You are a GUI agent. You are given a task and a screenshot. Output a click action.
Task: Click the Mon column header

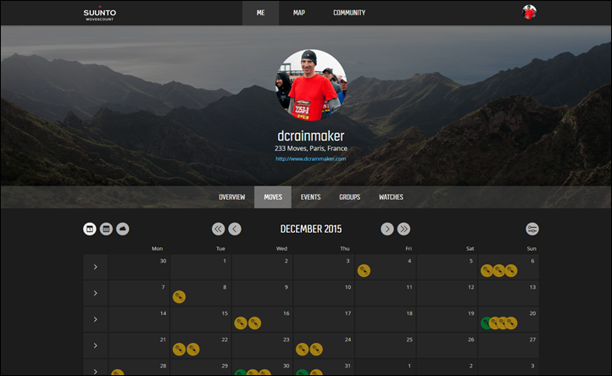(x=158, y=248)
